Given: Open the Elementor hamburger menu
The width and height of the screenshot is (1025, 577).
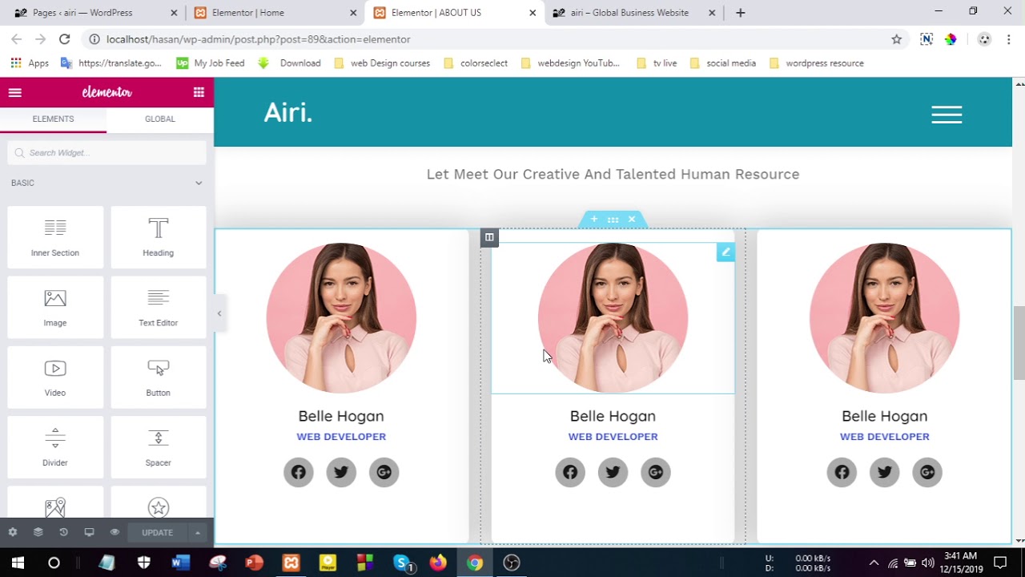Looking at the screenshot, I should pyautogui.click(x=14, y=92).
